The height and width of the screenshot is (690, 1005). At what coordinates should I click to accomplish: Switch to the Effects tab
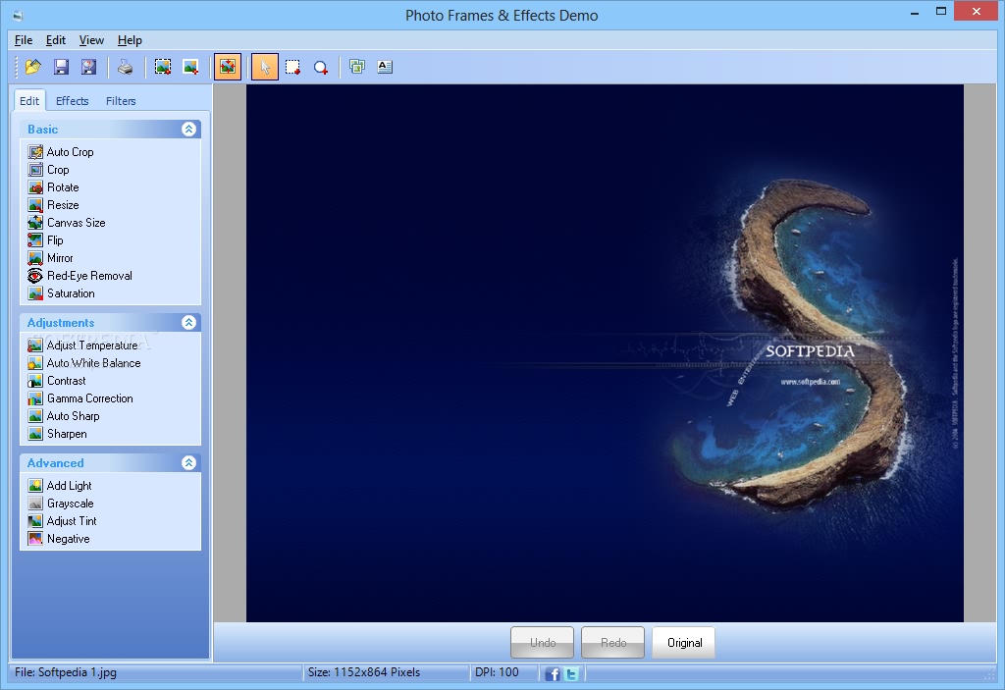[72, 101]
